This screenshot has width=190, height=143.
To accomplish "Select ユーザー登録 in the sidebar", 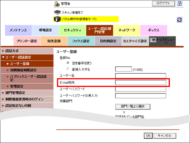I will (27, 64).
